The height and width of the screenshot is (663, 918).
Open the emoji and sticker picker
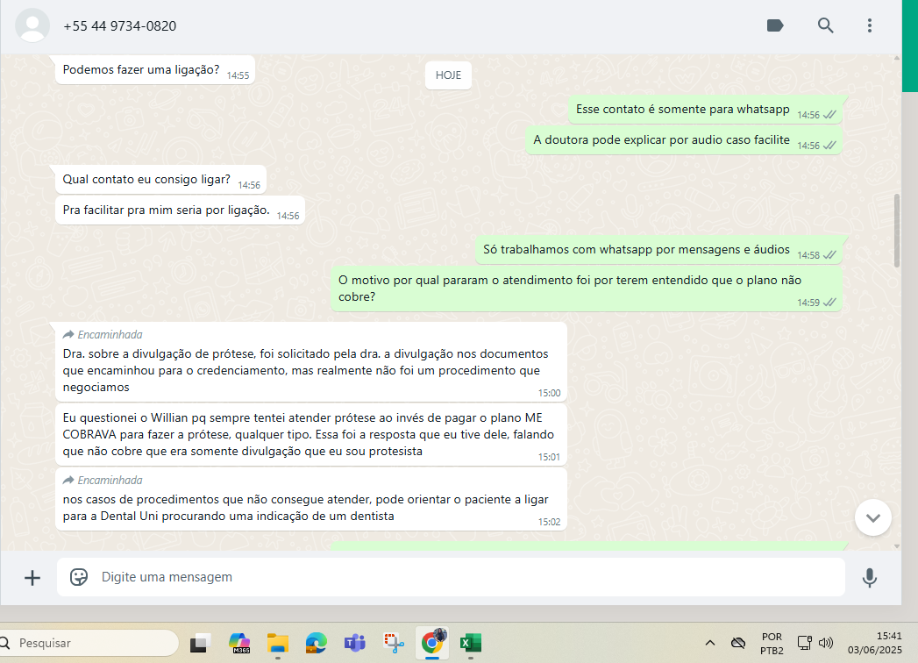pyautogui.click(x=78, y=577)
